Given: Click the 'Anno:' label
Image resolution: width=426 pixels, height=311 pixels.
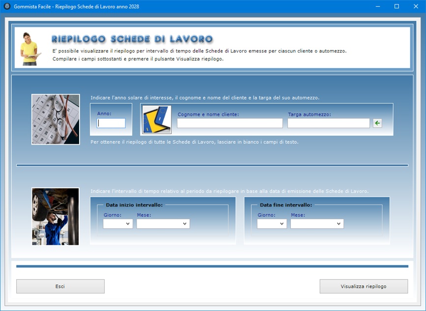Looking at the screenshot, I should point(104,114).
